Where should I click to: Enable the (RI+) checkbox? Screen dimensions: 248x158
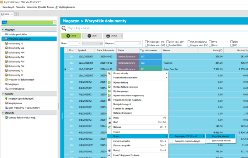232,42
